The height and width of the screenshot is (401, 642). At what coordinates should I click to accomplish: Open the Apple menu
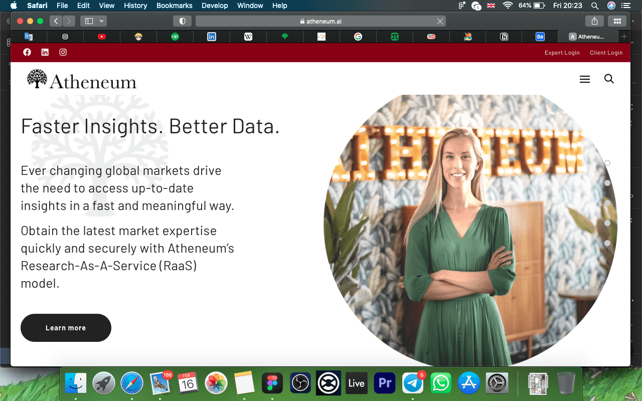pyautogui.click(x=14, y=6)
